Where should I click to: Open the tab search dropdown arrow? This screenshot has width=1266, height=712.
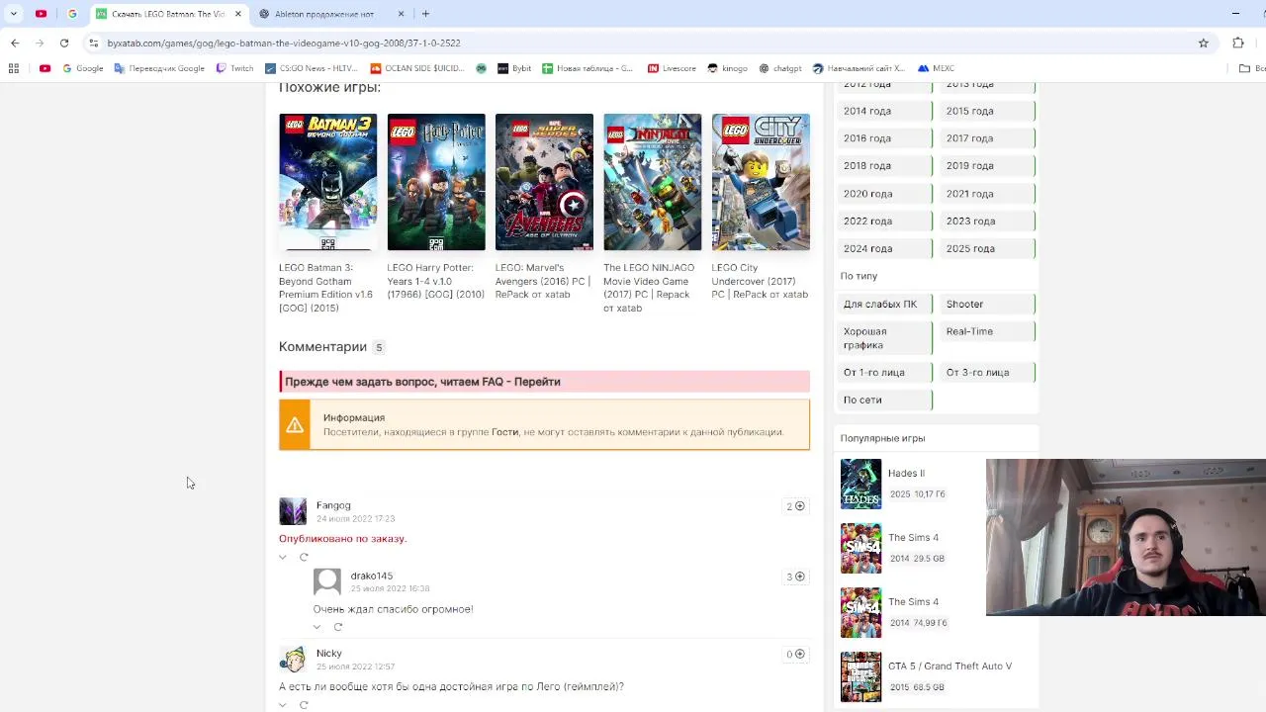pos(13,14)
